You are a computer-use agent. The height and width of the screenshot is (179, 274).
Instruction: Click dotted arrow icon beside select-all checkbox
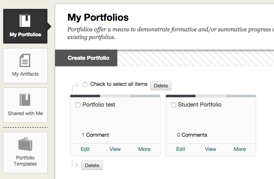point(75,87)
